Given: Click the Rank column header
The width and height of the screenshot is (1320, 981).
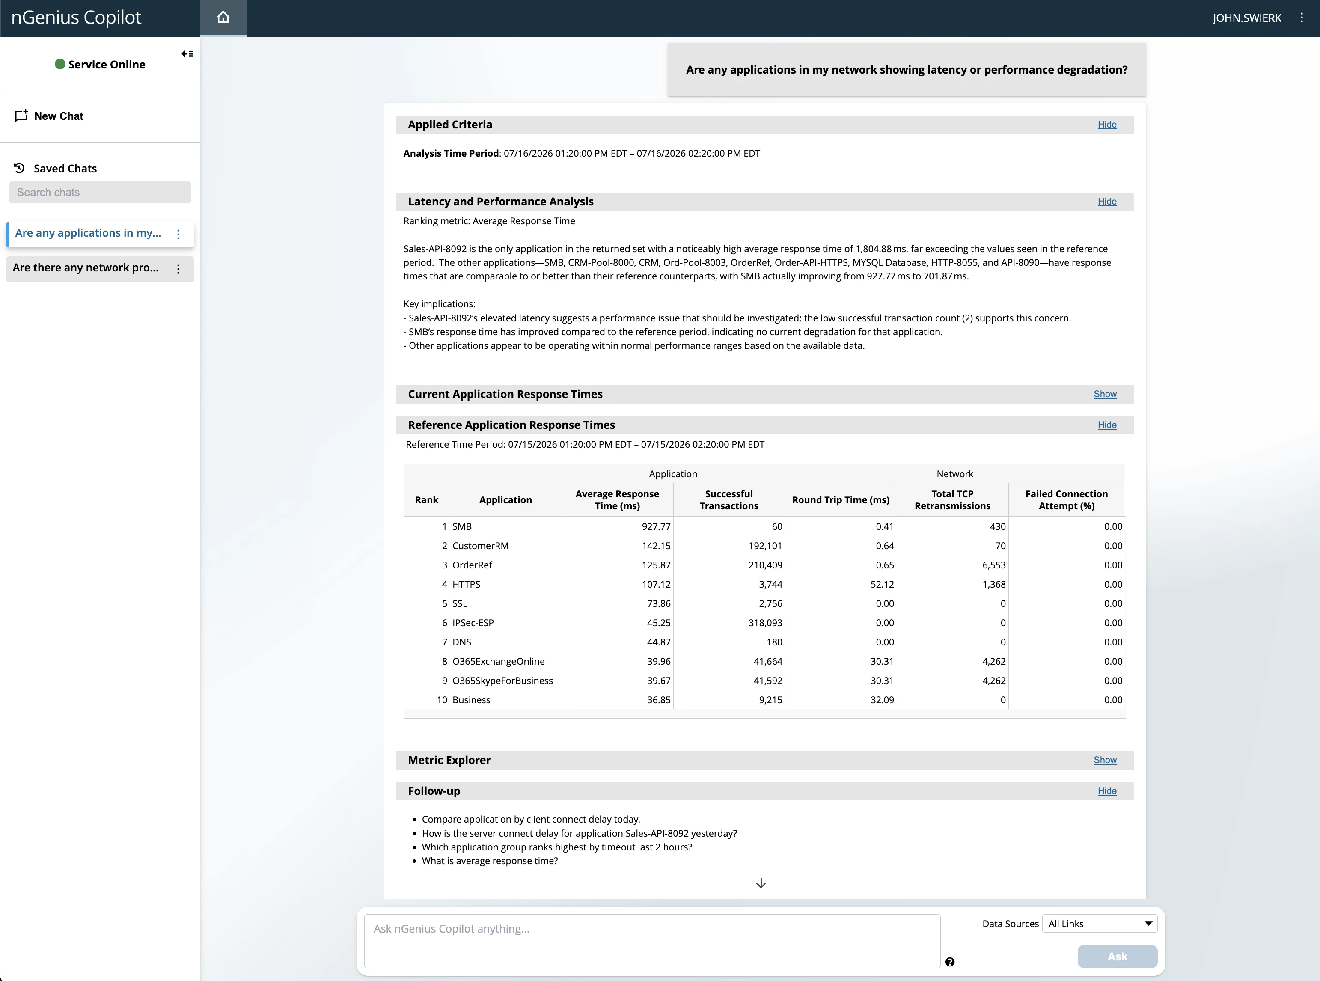Looking at the screenshot, I should tap(426, 500).
